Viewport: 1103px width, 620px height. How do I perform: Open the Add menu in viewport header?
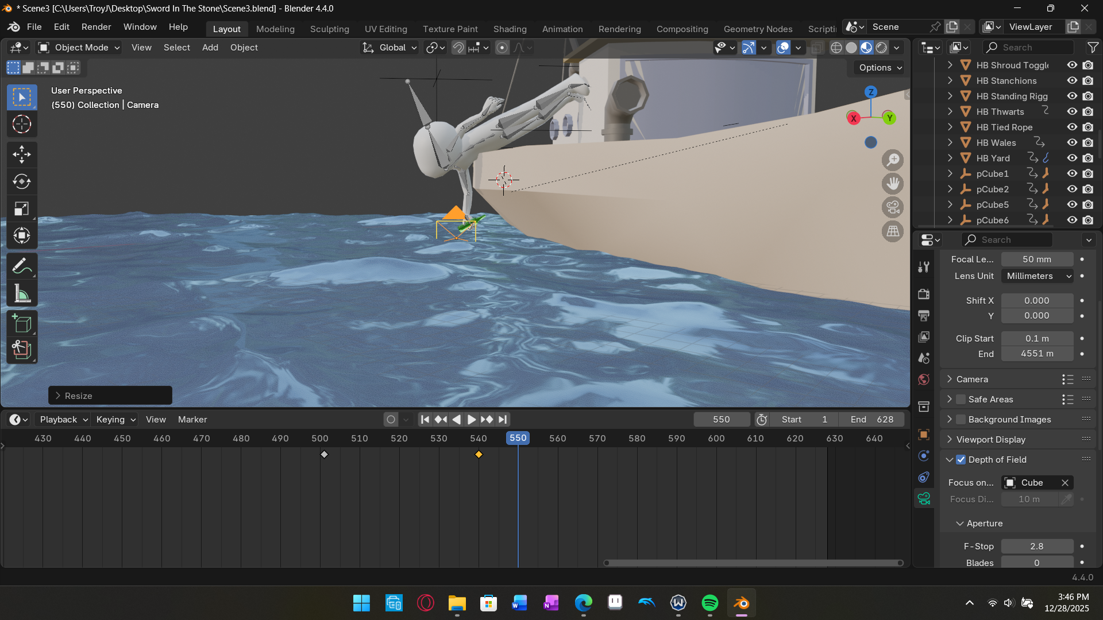210,48
